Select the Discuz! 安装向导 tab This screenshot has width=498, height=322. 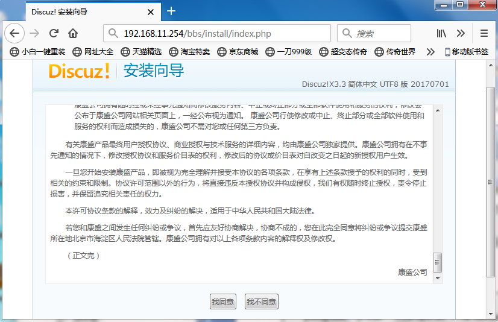point(93,12)
